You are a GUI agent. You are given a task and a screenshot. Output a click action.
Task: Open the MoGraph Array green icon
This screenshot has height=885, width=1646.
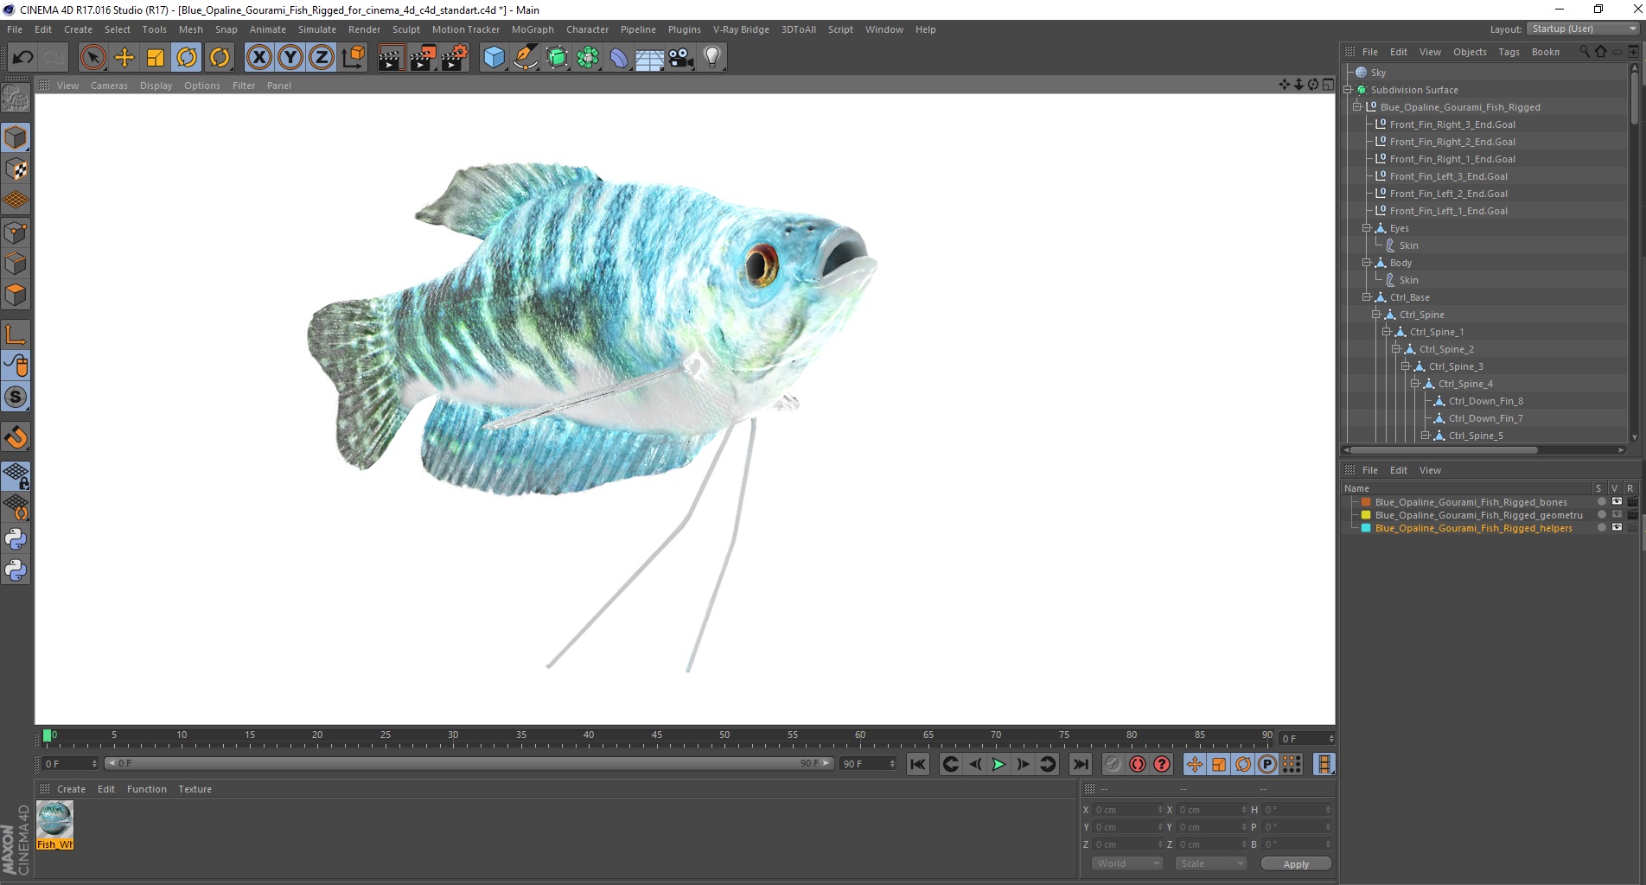[x=588, y=58]
